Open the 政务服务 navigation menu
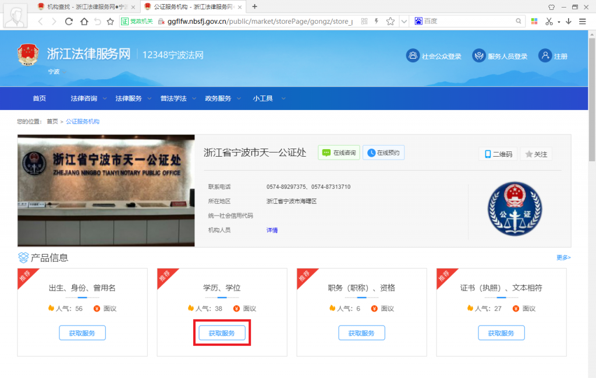596x378 pixels. (x=218, y=98)
